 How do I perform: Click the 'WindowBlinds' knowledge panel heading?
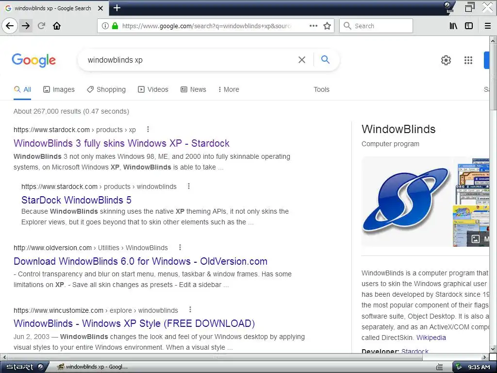coord(398,129)
